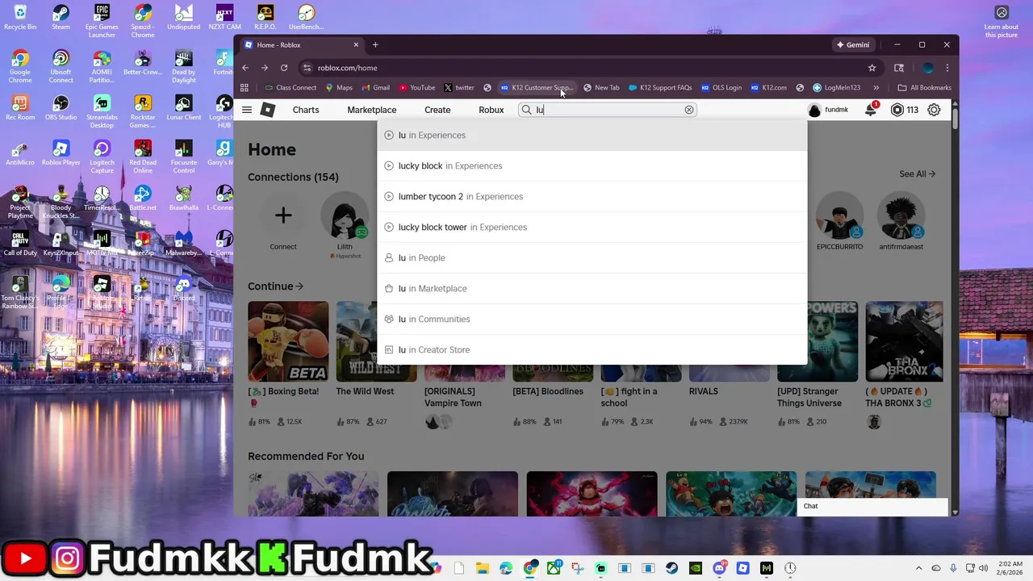Open the Epic Games Launcher desktop icon
1033x581 pixels.
click(x=102, y=21)
